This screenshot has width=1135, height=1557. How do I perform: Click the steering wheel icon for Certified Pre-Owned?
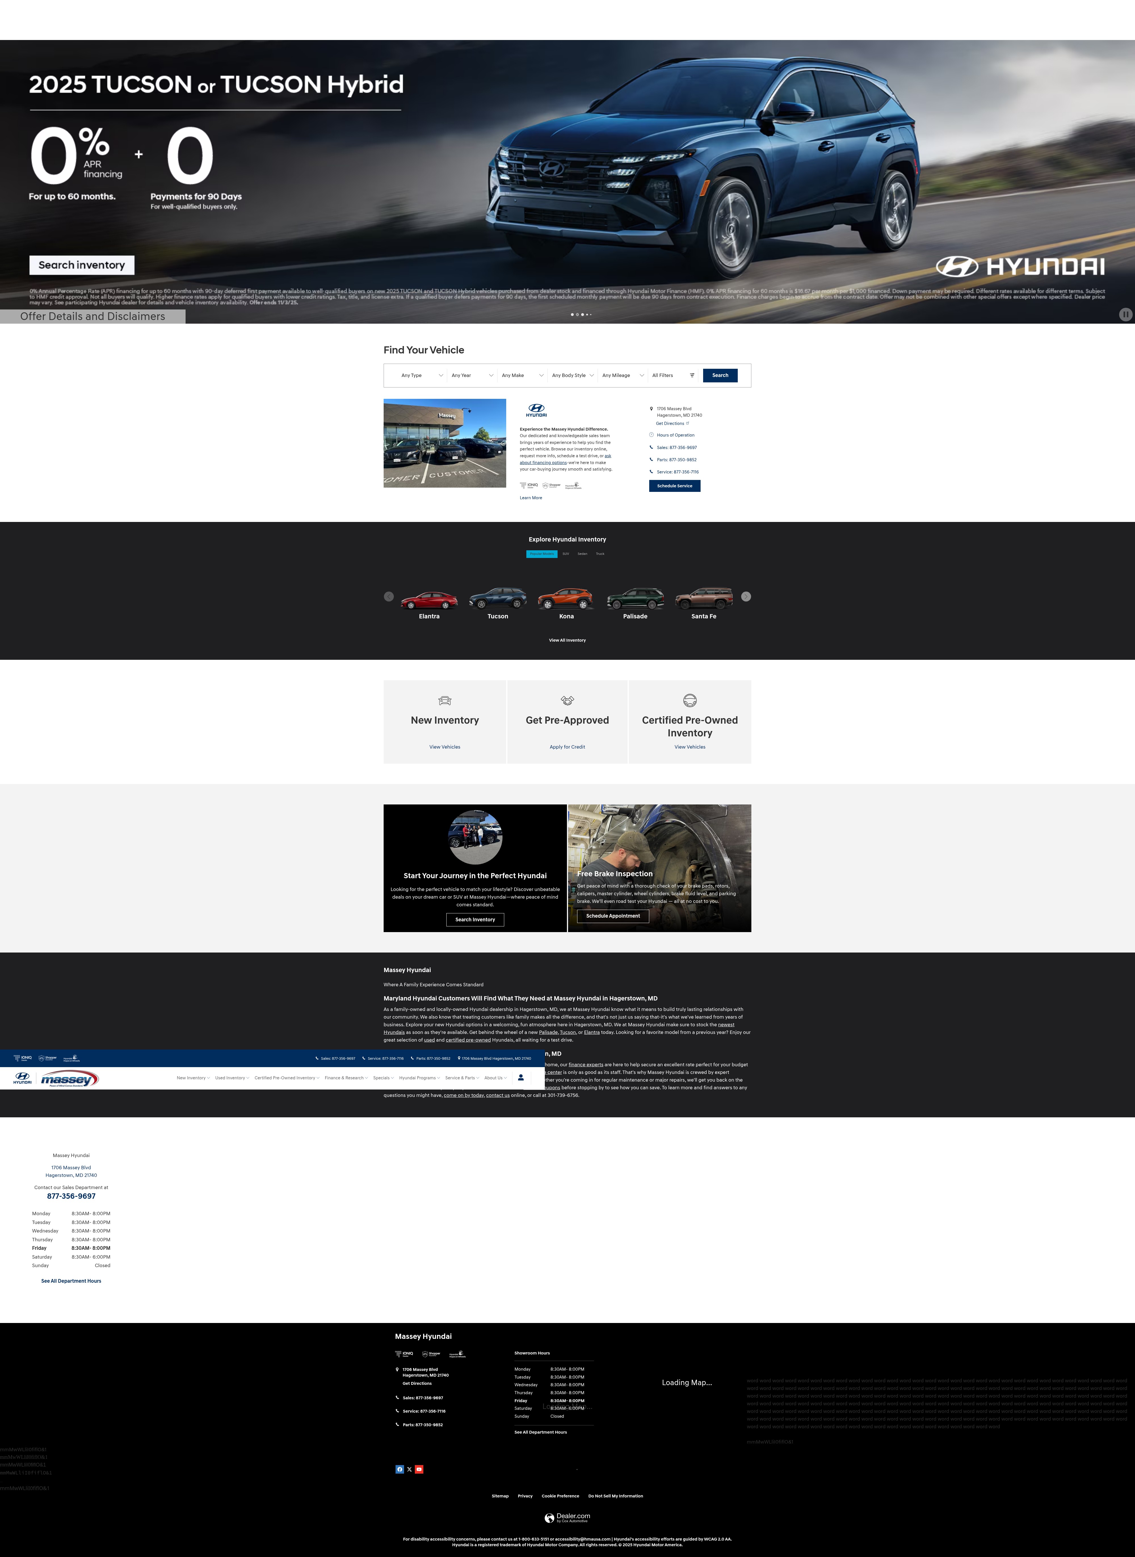(690, 701)
